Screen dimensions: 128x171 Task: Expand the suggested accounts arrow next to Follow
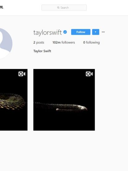tap(96, 32)
